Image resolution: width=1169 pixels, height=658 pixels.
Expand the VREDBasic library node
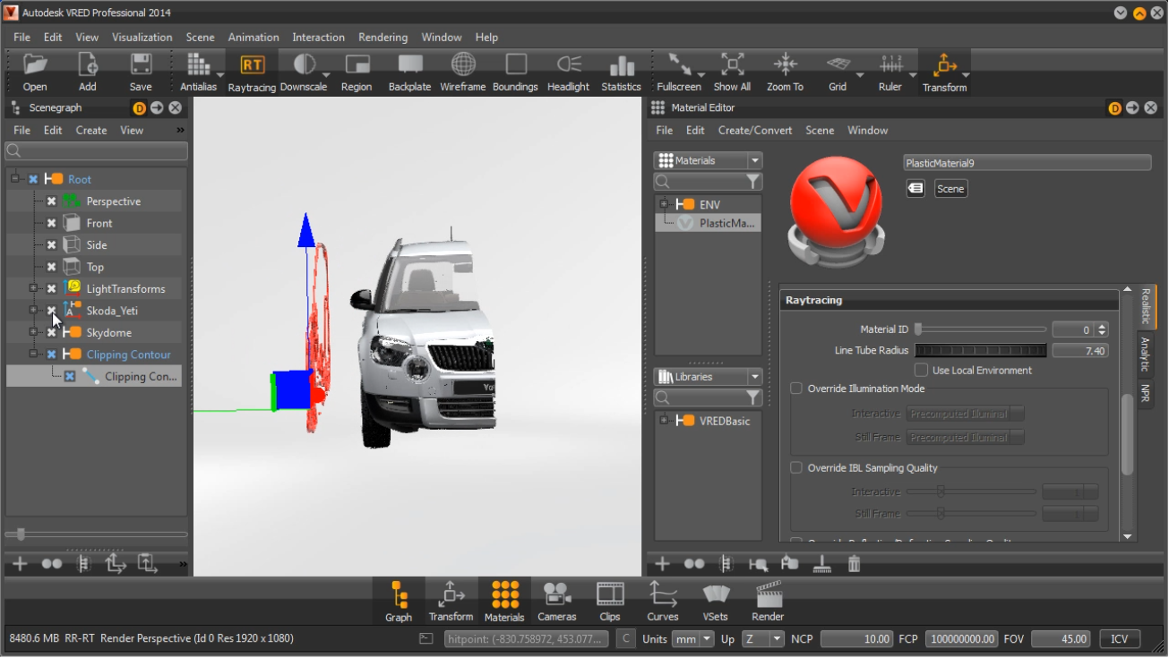click(x=664, y=421)
